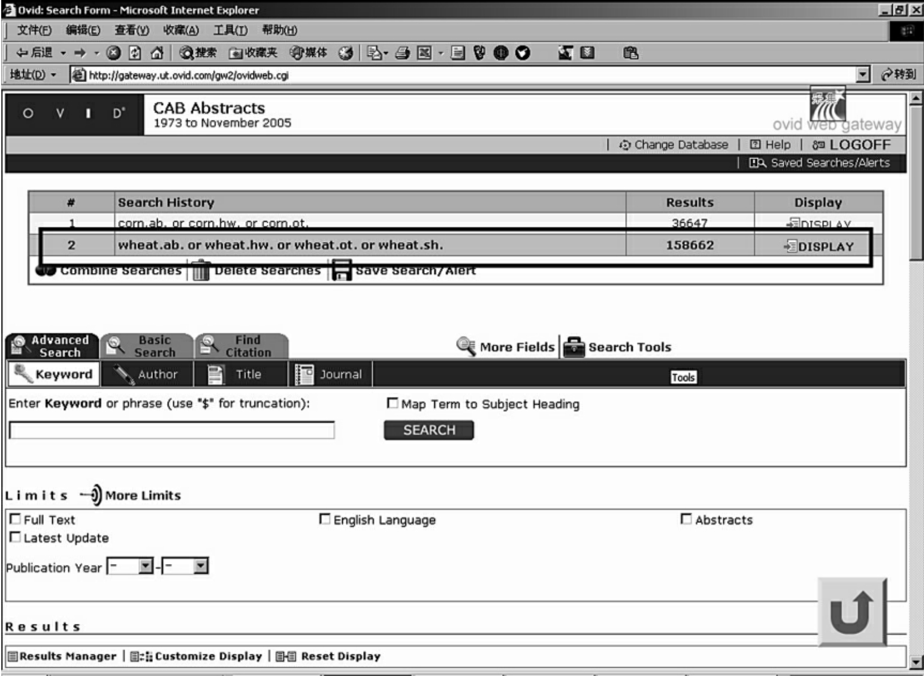Click the small Tools button

point(684,377)
